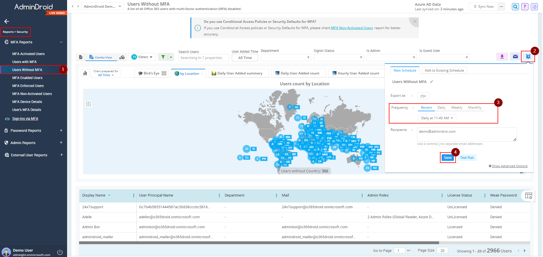Select the Monthly frequency option
This screenshot has width=543, height=257.
[x=474, y=108]
